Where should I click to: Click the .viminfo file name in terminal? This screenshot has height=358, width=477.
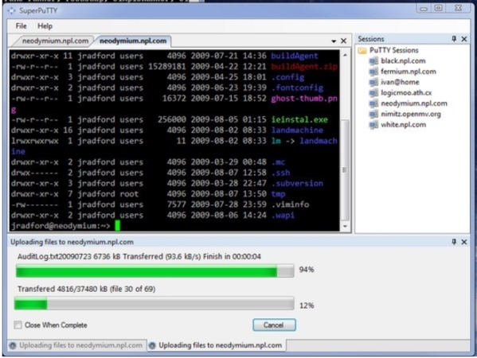290,204
